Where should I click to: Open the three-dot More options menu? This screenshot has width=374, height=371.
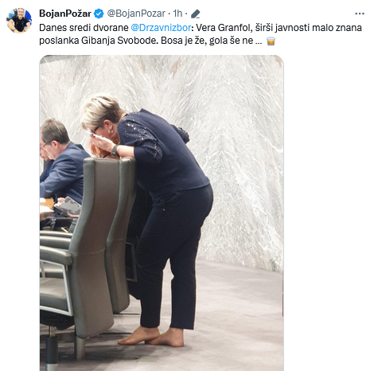pos(360,14)
